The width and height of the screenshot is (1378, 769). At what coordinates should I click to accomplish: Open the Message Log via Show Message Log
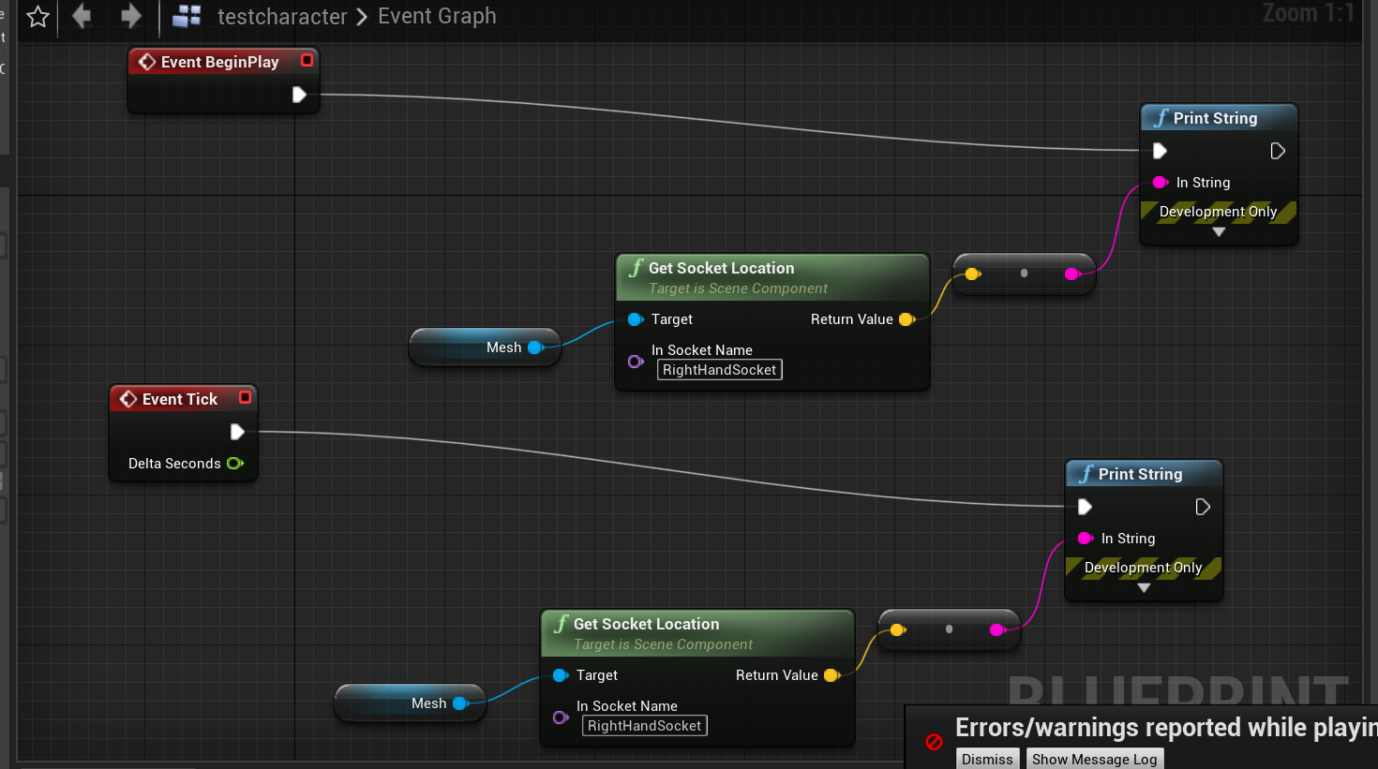click(1094, 759)
